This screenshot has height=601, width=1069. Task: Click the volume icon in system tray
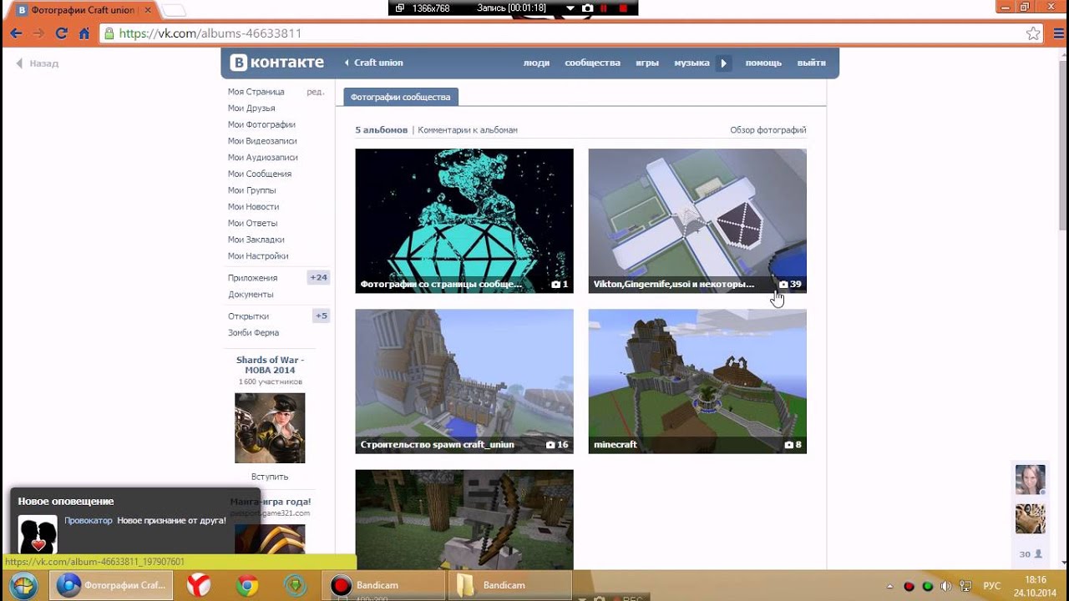click(946, 586)
